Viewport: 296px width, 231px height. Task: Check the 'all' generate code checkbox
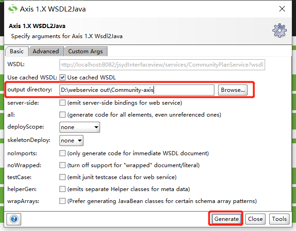tap(63, 115)
